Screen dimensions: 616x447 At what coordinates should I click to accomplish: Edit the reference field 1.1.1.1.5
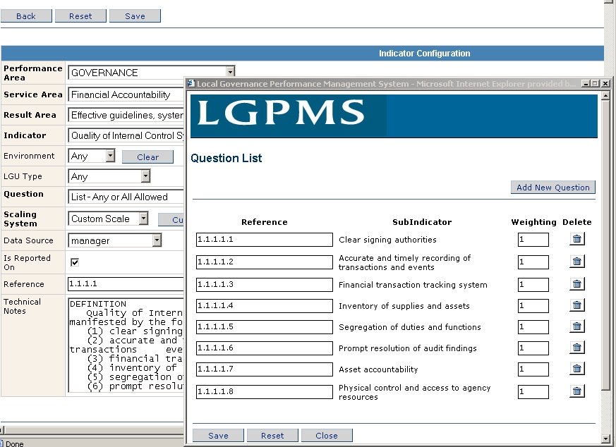click(265, 327)
